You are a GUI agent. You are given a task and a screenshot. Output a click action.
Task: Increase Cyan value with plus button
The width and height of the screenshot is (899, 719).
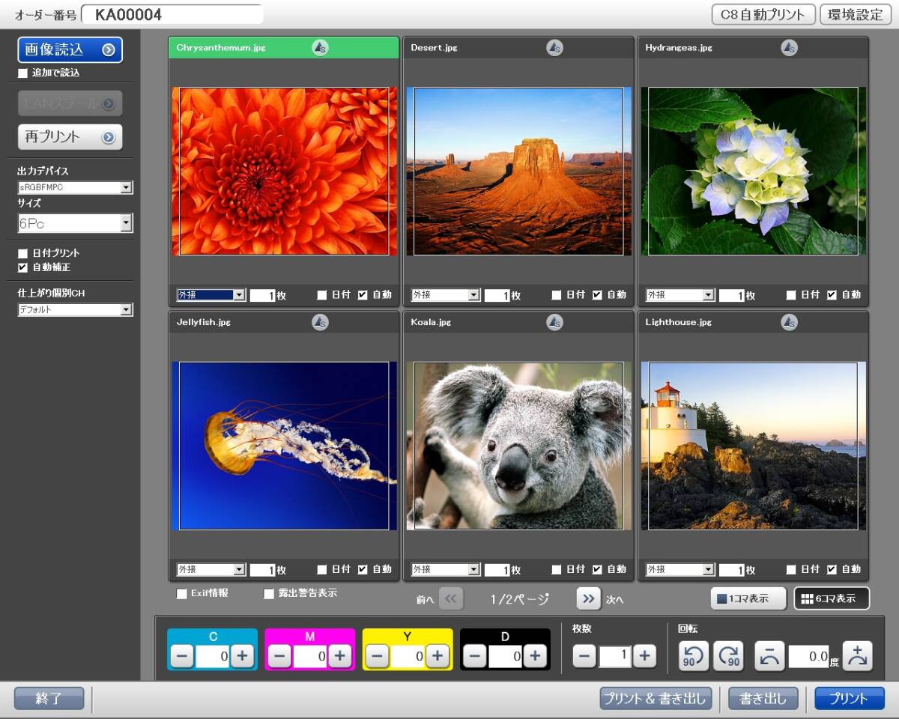242,656
